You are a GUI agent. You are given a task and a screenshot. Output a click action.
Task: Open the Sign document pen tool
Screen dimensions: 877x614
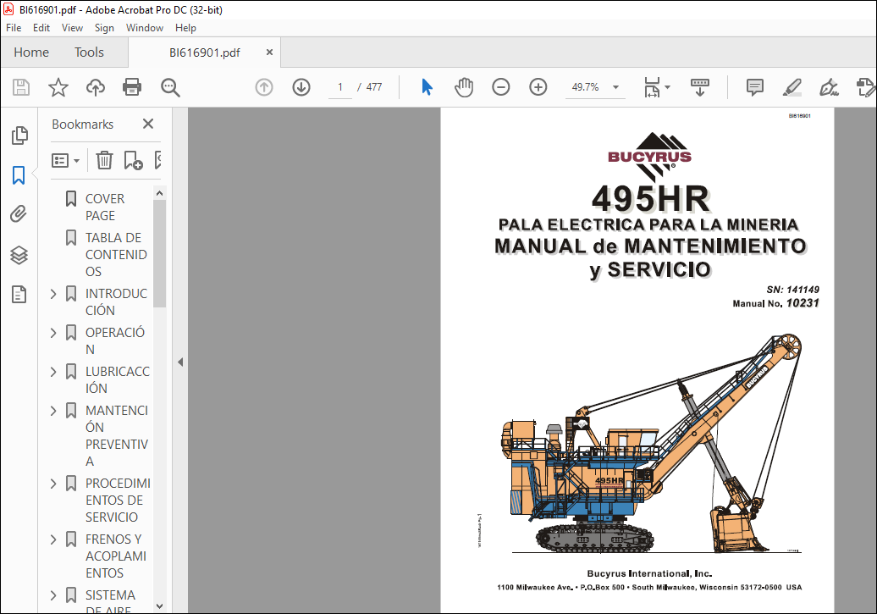[829, 87]
